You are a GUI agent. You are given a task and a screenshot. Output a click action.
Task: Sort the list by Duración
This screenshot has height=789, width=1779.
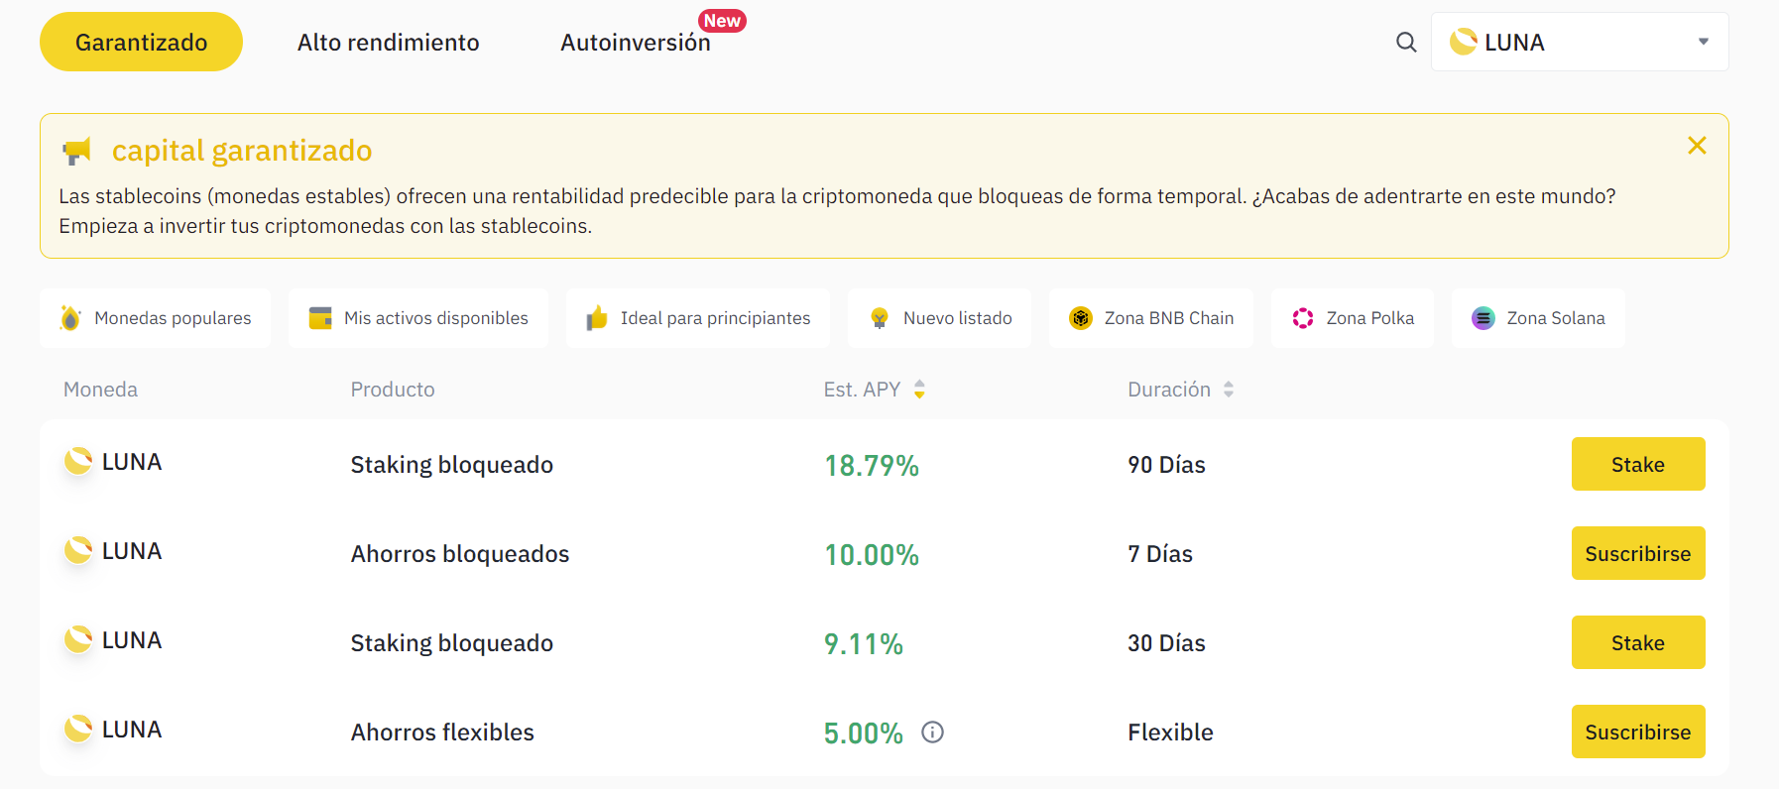1228,390
